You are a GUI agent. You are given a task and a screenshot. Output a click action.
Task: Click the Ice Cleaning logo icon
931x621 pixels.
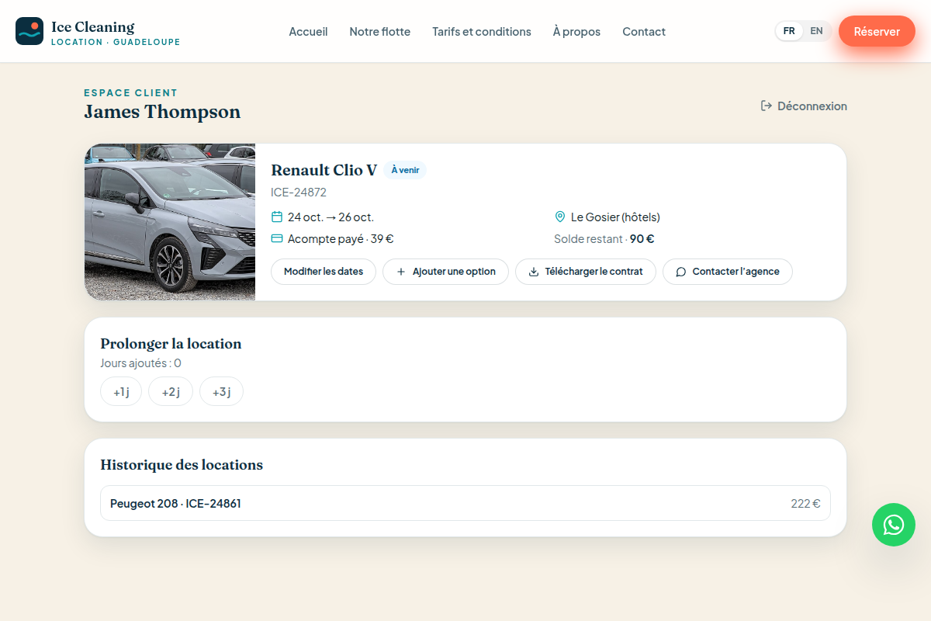point(29,31)
